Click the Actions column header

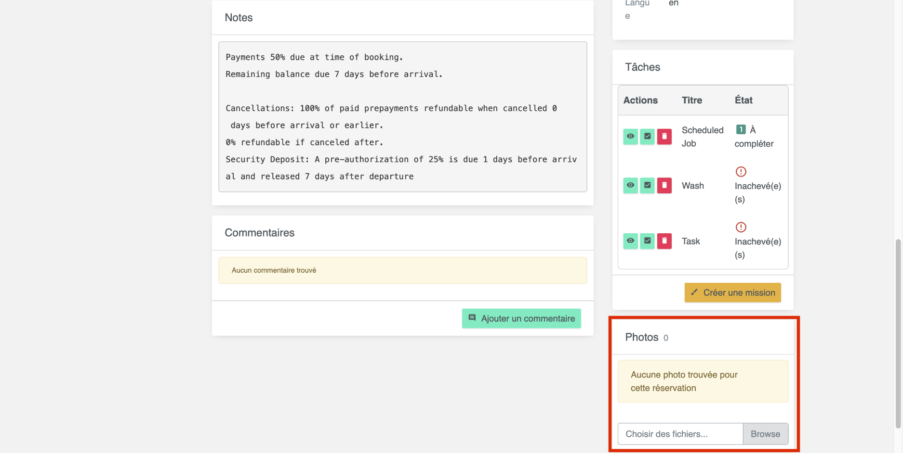[x=640, y=100]
